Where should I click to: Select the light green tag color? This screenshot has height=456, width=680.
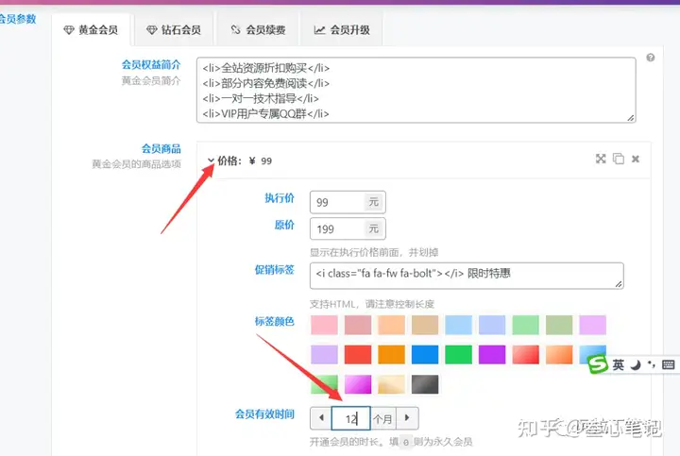coord(526,325)
